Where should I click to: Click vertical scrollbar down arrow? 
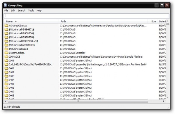167,97
